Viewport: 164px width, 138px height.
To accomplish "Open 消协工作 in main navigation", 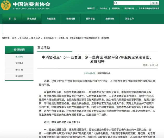I will click(129, 19).
